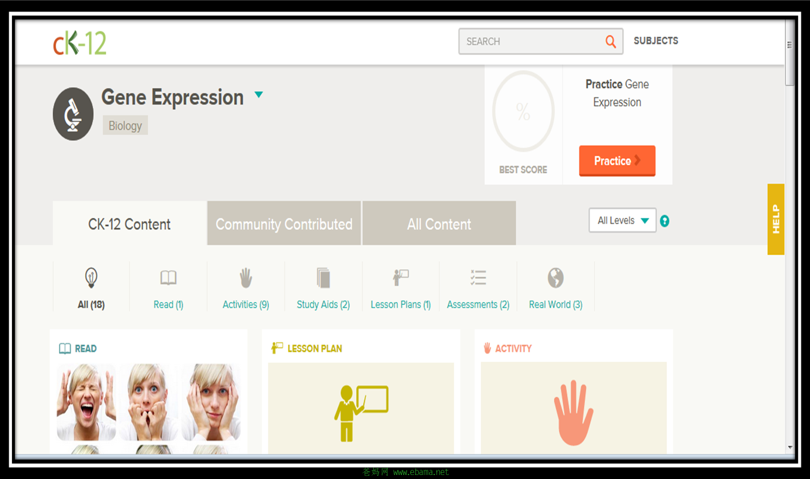Click the CK-12 logo
Screen dimensions: 810x479
[80, 42]
